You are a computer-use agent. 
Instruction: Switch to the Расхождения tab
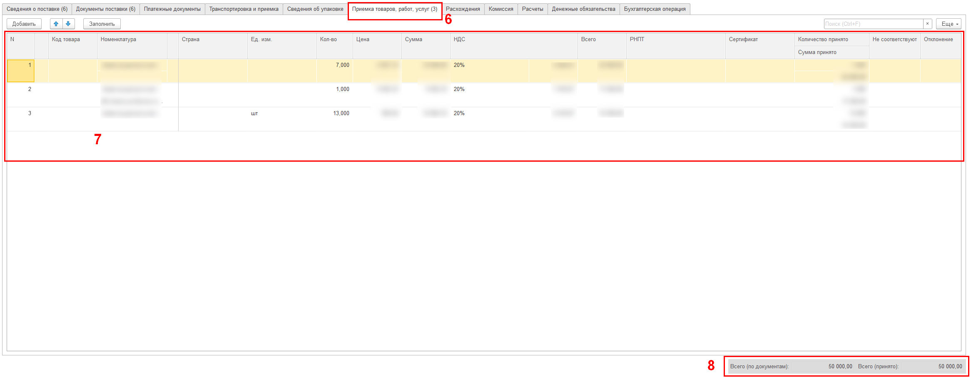pos(463,9)
